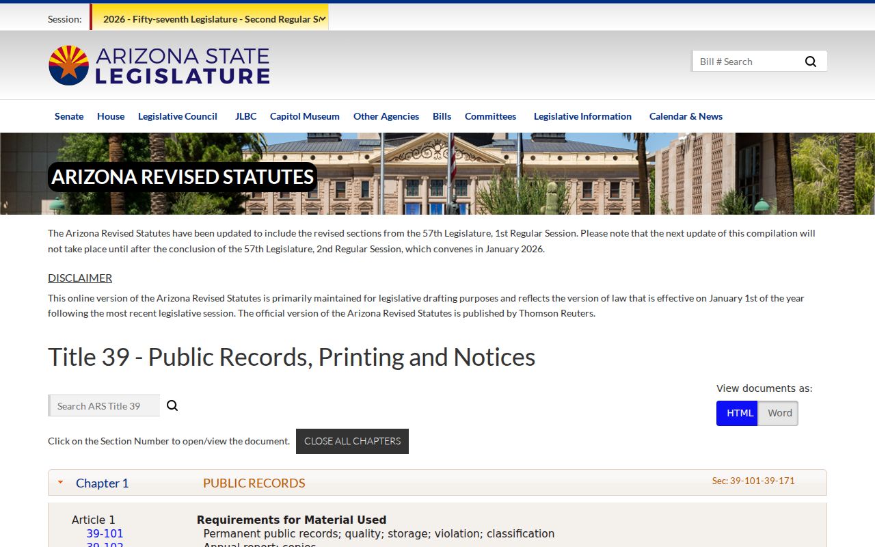Viewport: 875px width, 547px height.
Task: Open the Legislative Council menu
Action: pyautogui.click(x=178, y=116)
